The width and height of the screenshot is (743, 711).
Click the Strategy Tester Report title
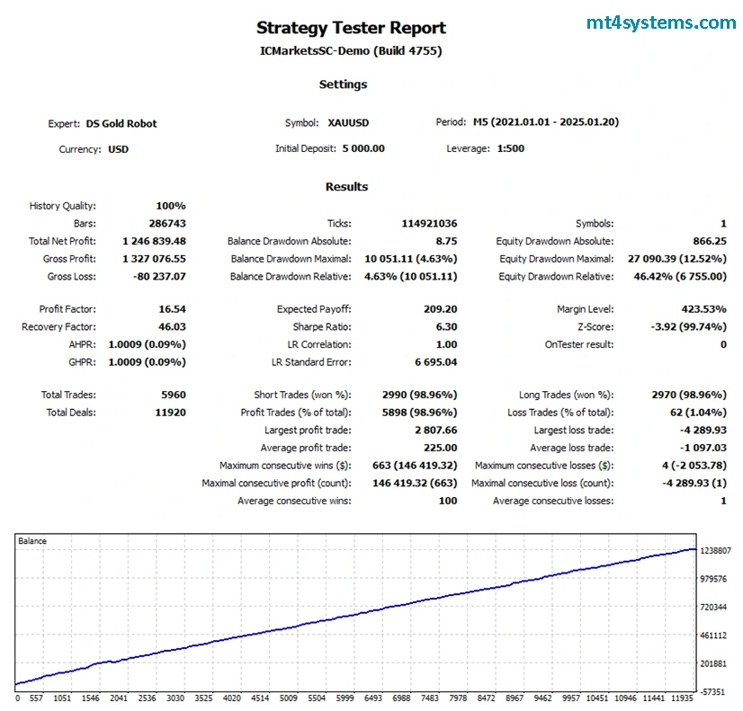pos(351,28)
